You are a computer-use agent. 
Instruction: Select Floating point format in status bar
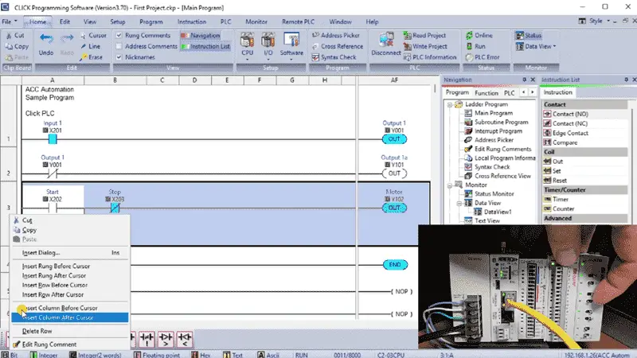pyautogui.click(x=157, y=355)
